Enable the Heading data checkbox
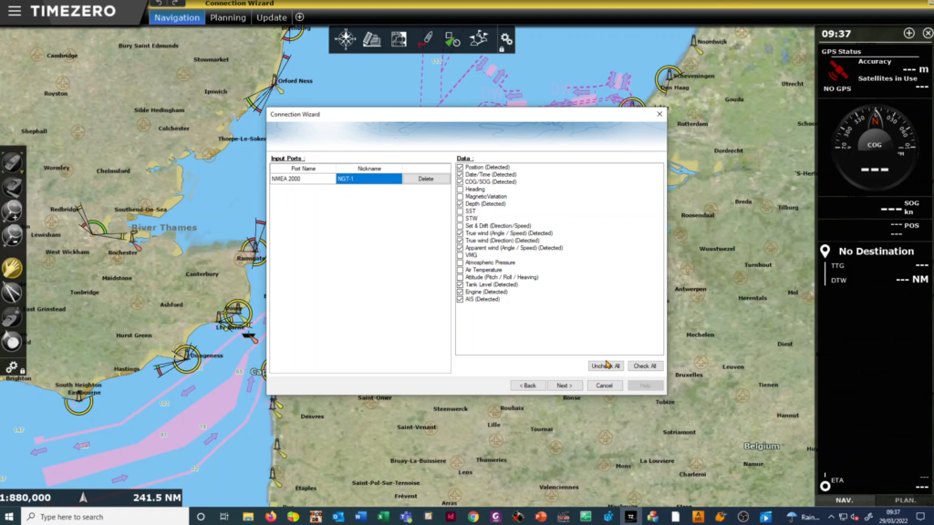Image resolution: width=934 pixels, height=525 pixels. pyautogui.click(x=460, y=189)
